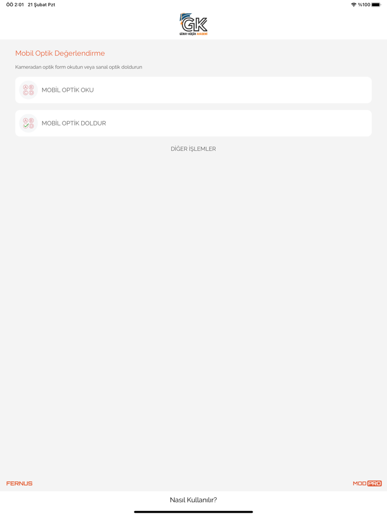Tap the %100 battery percentage text
Viewport: 387px width, 516px height.
364,4
